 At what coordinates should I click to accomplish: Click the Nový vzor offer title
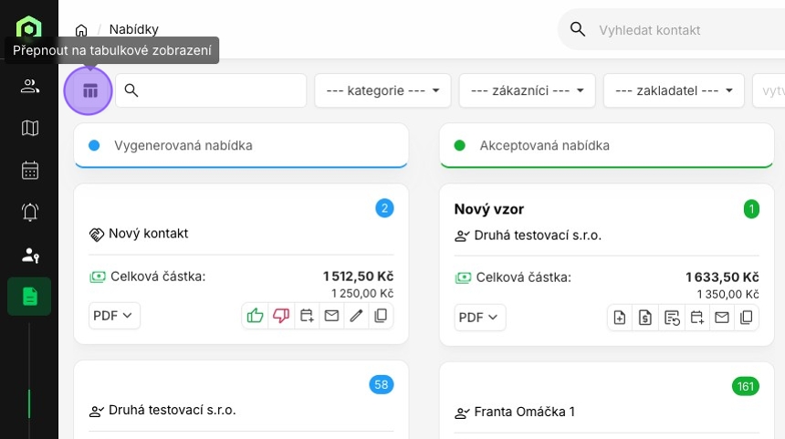pyautogui.click(x=489, y=209)
